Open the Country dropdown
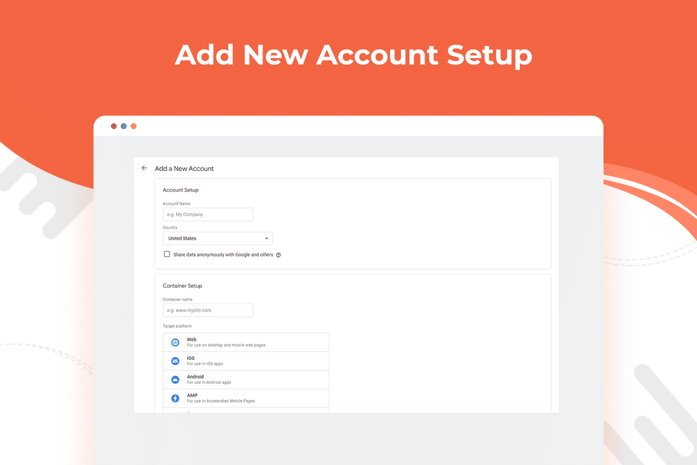Screen dimensions: 697x465 pos(218,238)
